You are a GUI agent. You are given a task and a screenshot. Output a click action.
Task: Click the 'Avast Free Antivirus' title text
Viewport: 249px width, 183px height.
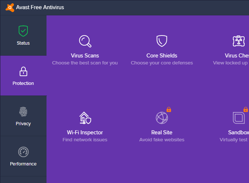tap(40, 7)
